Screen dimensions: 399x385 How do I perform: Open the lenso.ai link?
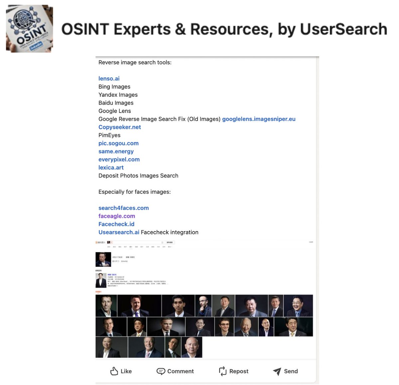(109, 79)
